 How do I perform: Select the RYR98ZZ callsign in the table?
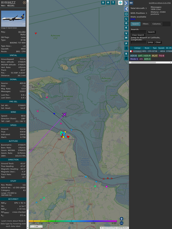[137, 51]
